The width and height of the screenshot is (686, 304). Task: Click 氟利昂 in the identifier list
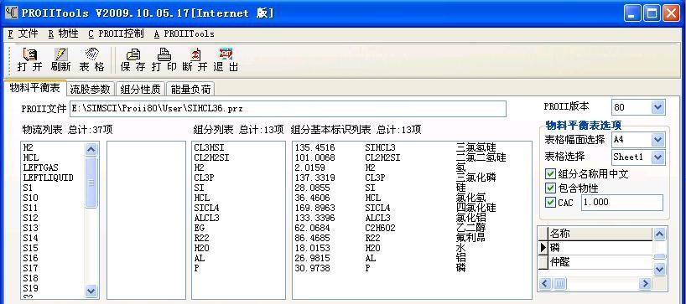coord(470,238)
